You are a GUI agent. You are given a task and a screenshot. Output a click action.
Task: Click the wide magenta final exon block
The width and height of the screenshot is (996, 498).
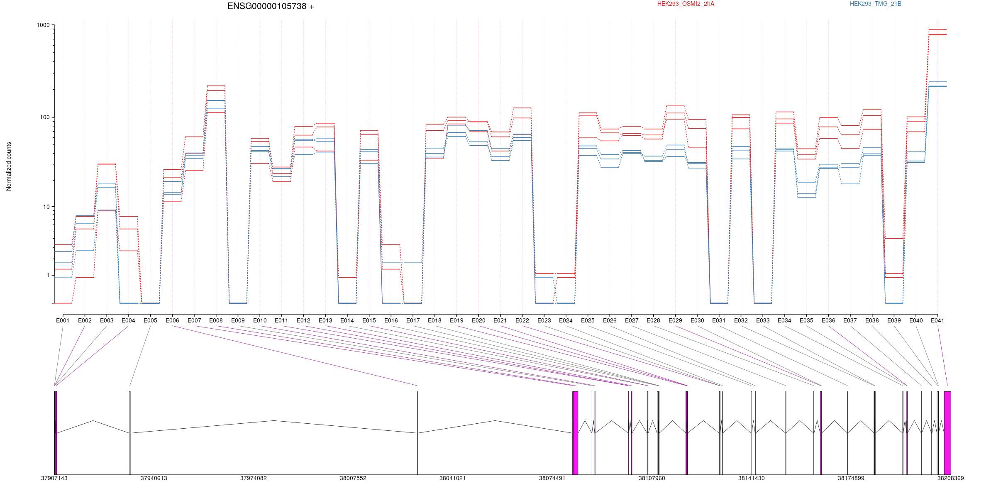(947, 433)
